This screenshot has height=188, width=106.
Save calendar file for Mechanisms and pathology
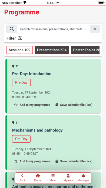point(74,161)
